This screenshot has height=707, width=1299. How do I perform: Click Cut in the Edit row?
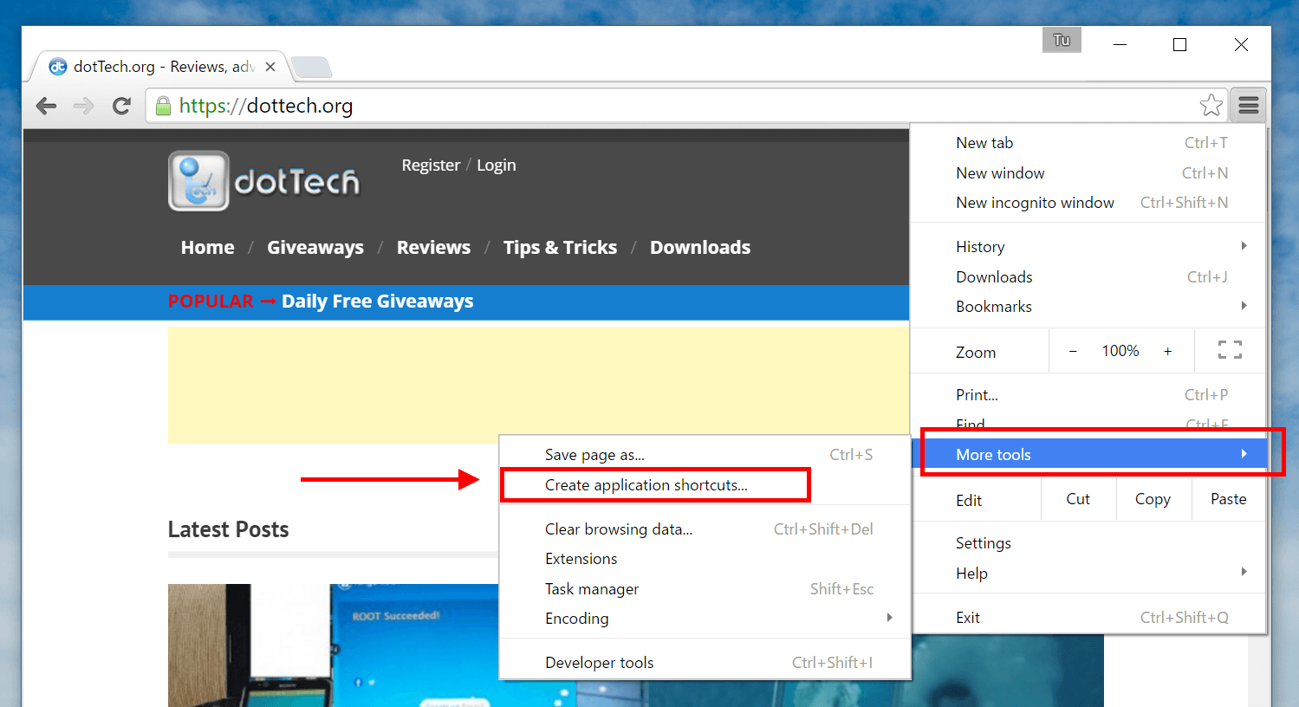[1078, 499]
